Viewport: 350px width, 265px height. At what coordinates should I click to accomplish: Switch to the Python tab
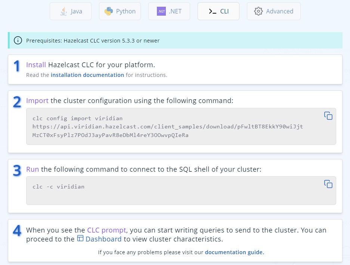pyautogui.click(x=120, y=11)
